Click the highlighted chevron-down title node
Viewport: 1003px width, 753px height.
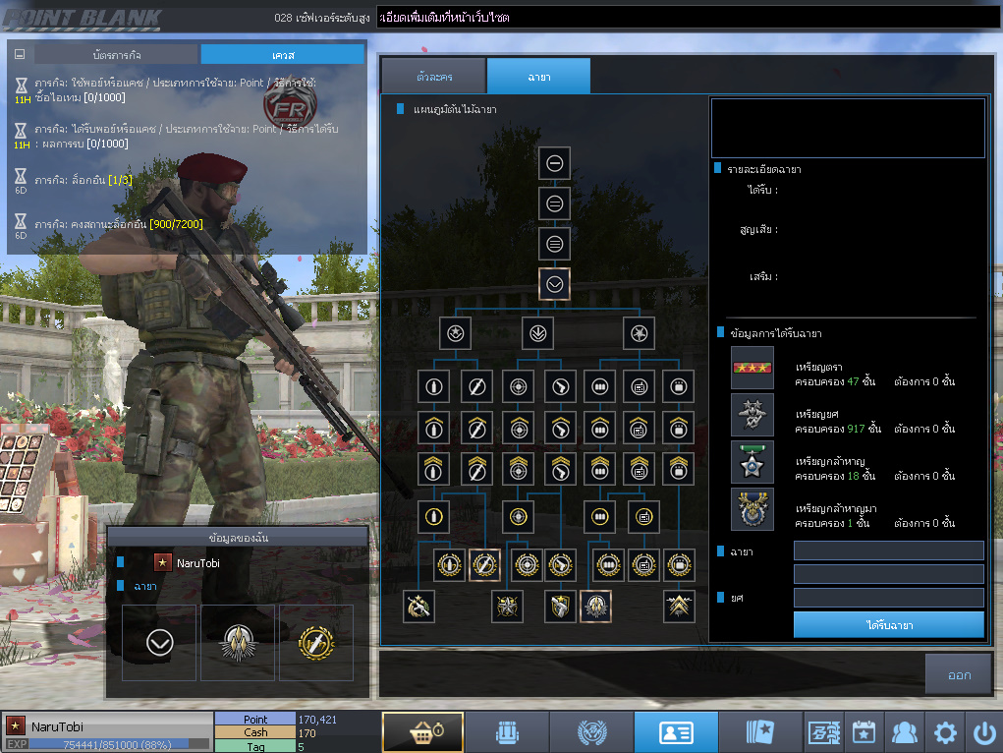coord(555,284)
